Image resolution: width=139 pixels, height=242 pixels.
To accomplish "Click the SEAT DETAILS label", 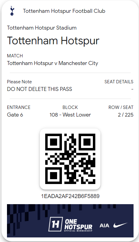I will 119,82.
